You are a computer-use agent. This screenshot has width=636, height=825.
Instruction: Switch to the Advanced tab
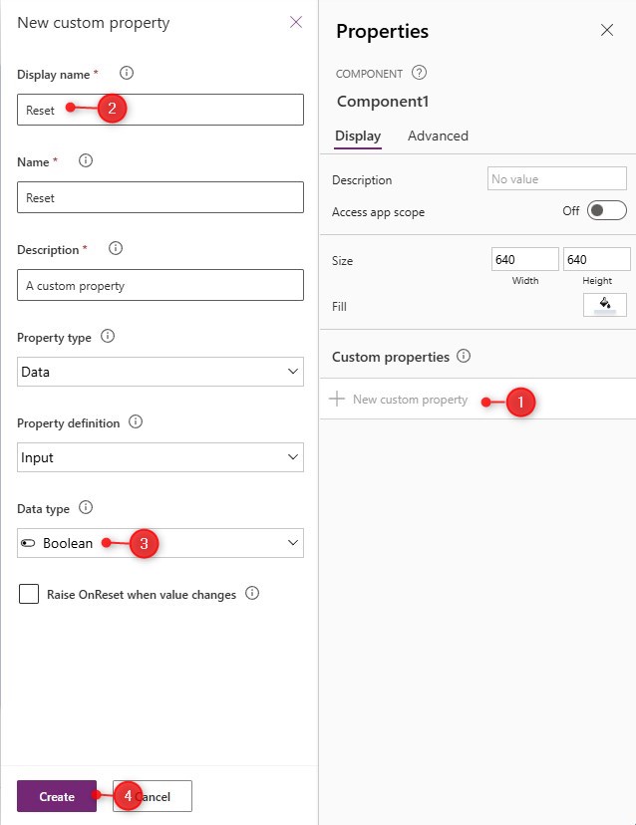pyautogui.click(x=438, y=136)
